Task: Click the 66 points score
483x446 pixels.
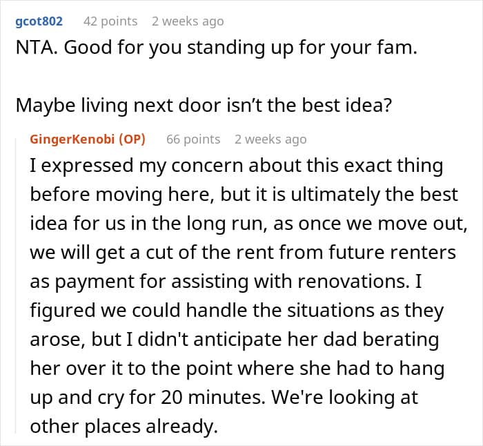Action: coord(193,139)
